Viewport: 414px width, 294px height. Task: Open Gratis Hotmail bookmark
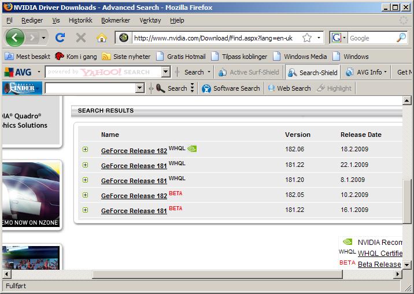(181, 57)
